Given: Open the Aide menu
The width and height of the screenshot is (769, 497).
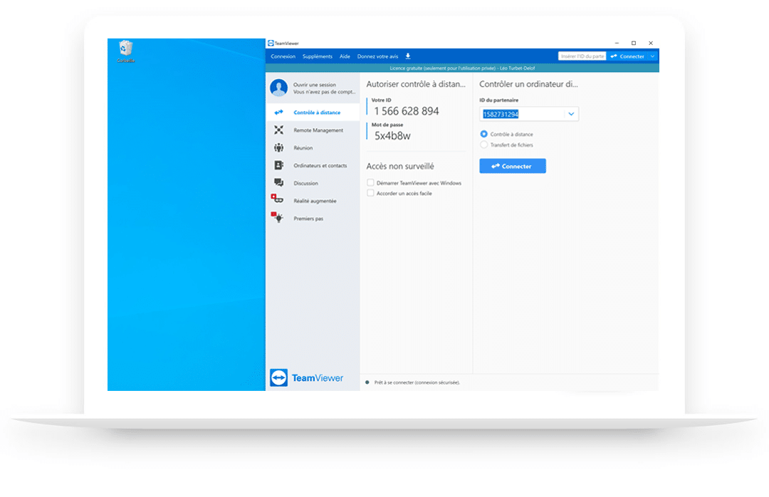Looking at the screenshot, I should (345, 56).
